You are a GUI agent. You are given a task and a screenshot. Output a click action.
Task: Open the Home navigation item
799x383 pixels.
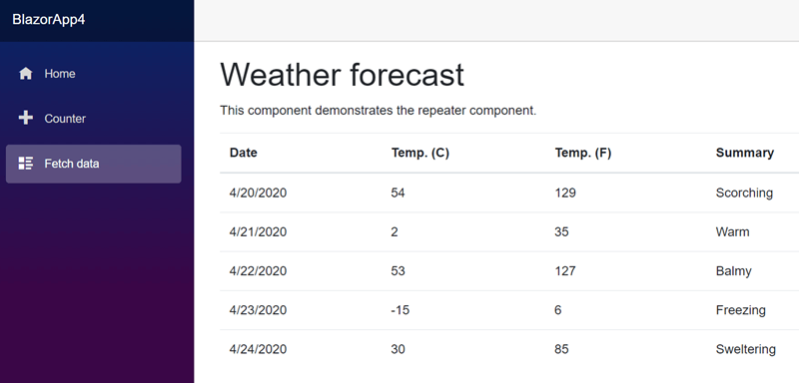click(x=93, y=74)
